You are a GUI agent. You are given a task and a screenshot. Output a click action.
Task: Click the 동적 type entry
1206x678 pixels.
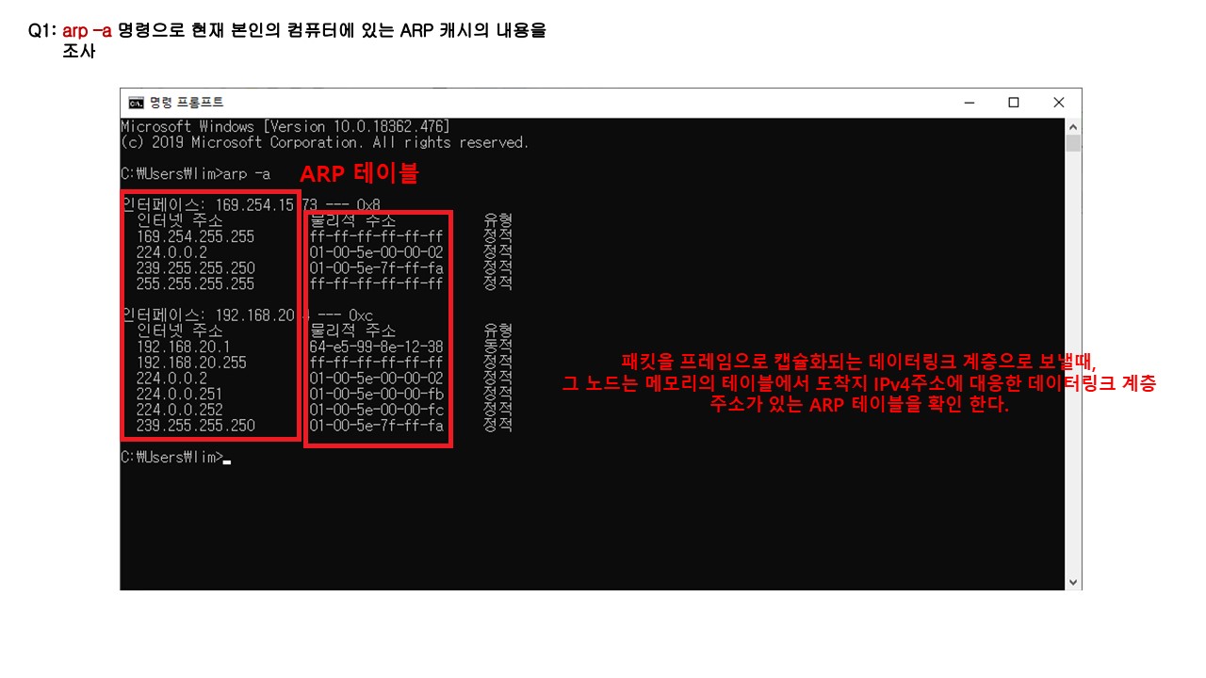click(x=497, y=347)
